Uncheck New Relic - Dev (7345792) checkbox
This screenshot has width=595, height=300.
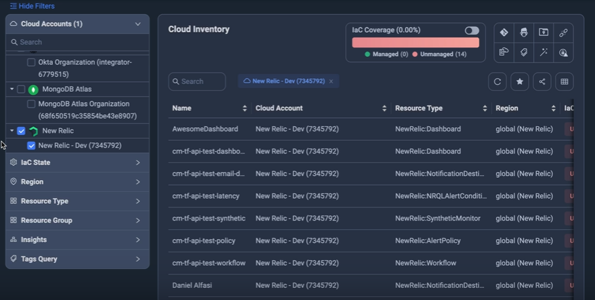click(31, 146)
